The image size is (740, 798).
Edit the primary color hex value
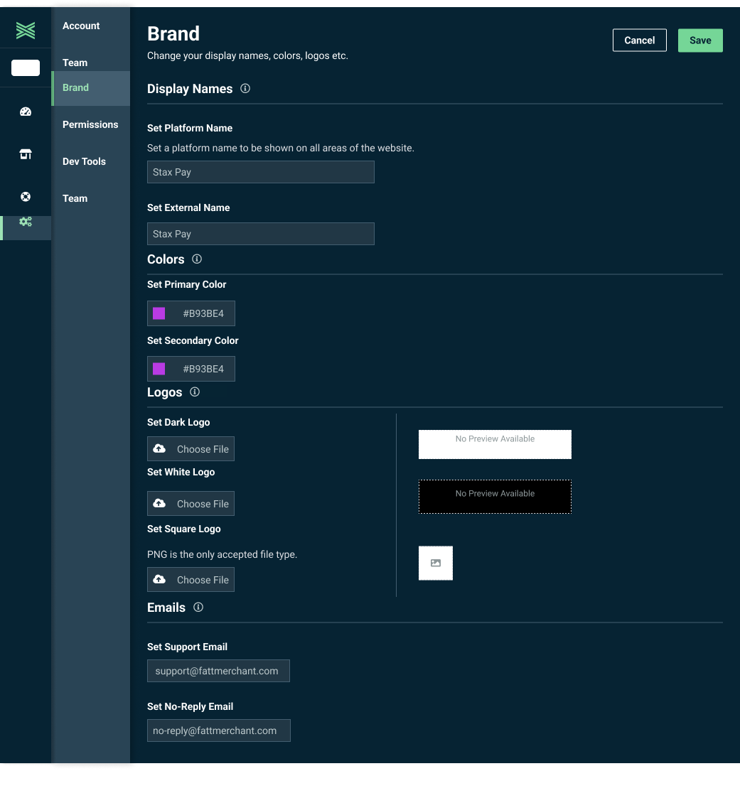pyautogui.click(x=203, y=313)
